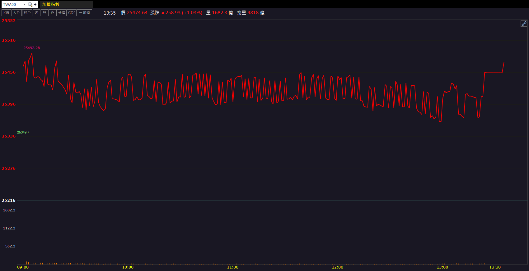This screenshot has height=271, width=529.
Task: Enable the CDP indicator button
Action: pyautogui.click(x=72, y=13)
